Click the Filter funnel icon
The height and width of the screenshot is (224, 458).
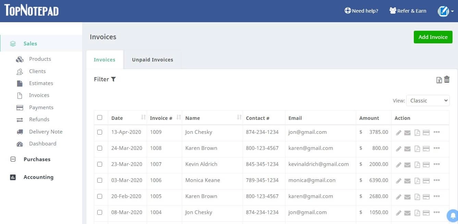point(113,79)
